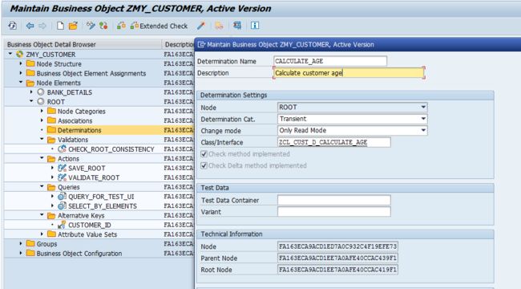Click the CUSTOMER_ID alternative key icon
Viewport: 521px width, 289px height.
point(62,225)
